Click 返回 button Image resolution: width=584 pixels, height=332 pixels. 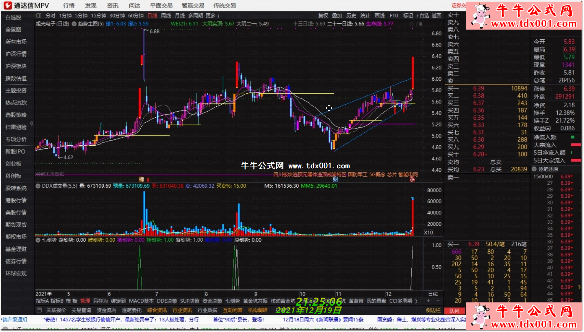click(436, 15)
